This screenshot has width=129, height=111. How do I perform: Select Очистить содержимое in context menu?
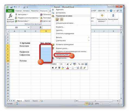pos(65,33)
